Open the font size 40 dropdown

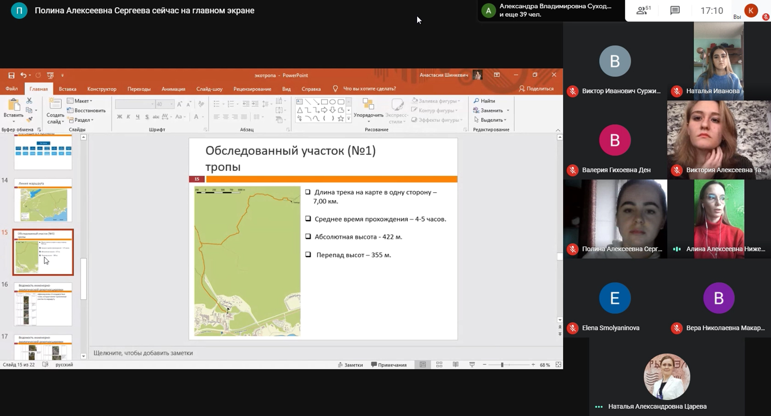tap(172, 104)
